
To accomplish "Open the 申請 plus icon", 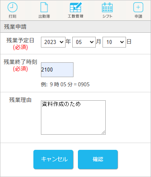I will pos(138,7).
